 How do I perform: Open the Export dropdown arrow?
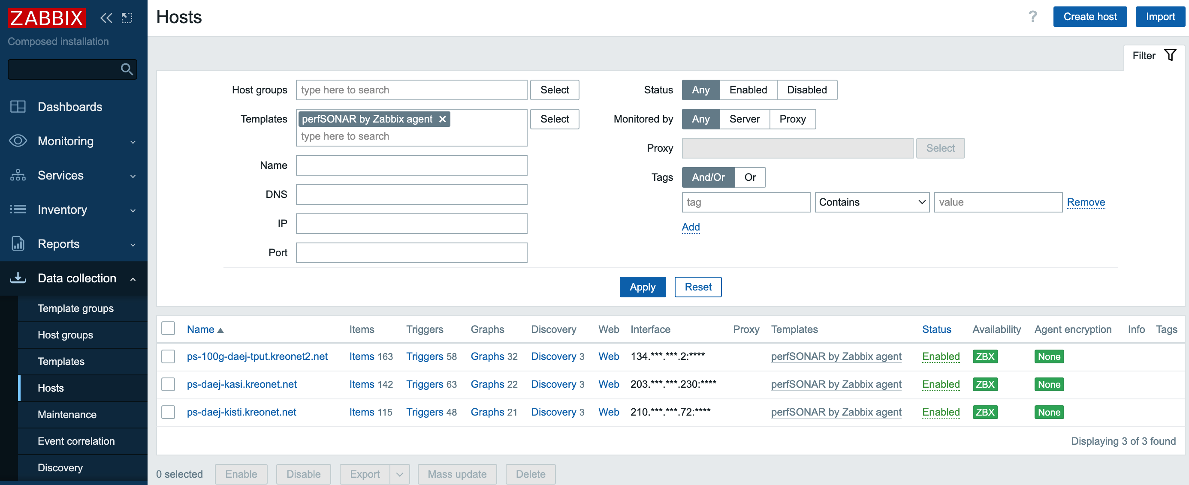click(399, 474)
